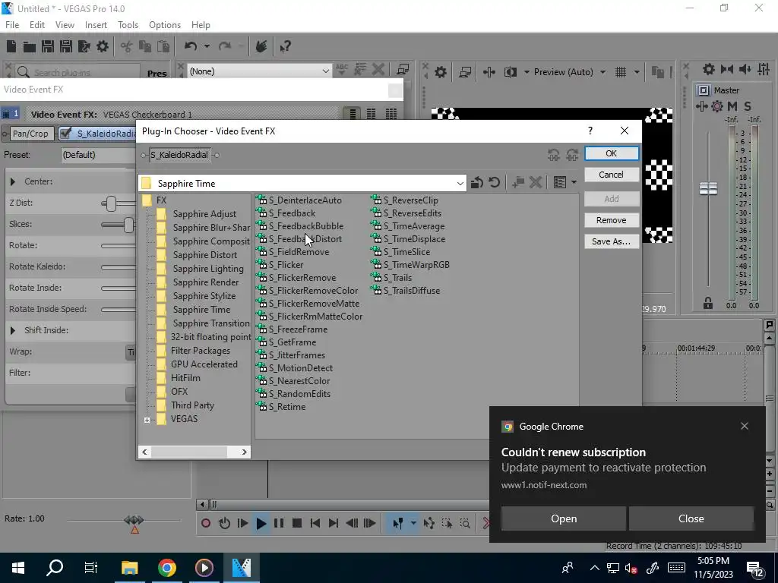Click the Search plug-ins field
Screen dimensions: 778x583
pos(78,72)
